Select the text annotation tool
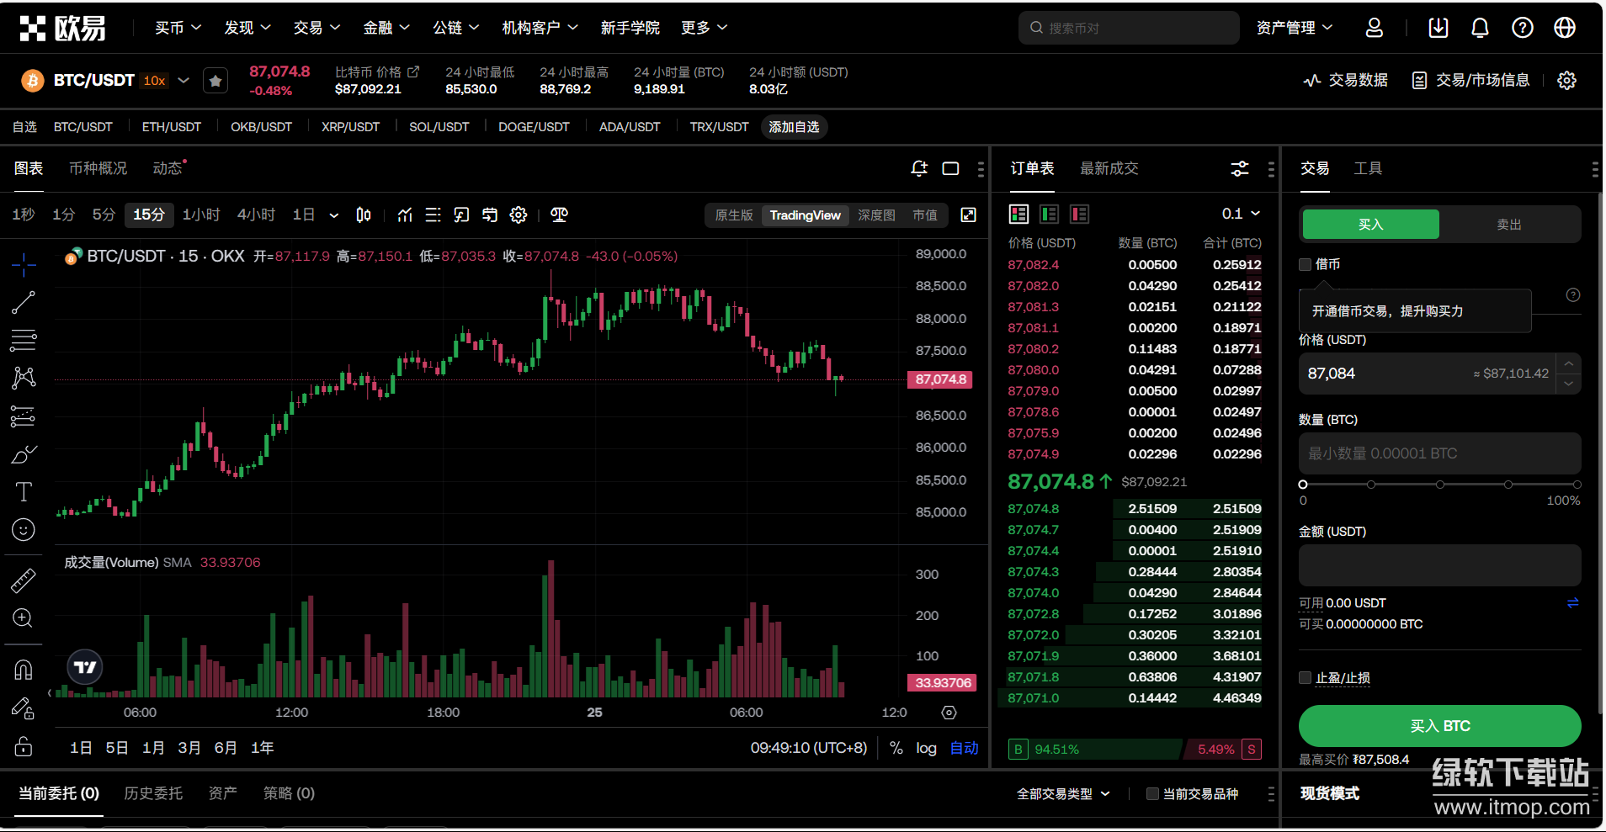The width and height of the screenshot is (1606, 832). pos(24,492)
